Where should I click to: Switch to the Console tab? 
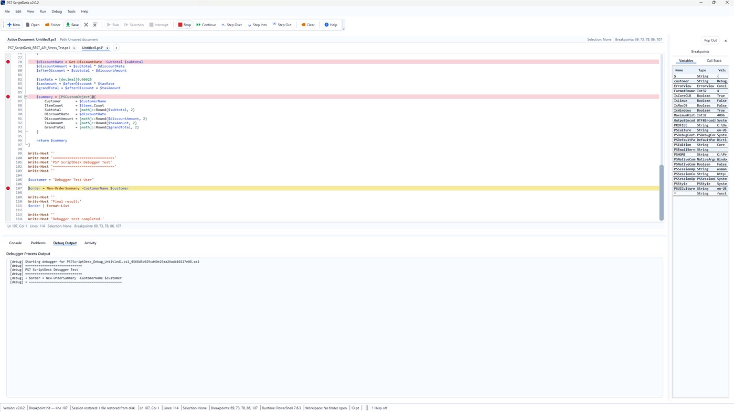tap(16, 243)
